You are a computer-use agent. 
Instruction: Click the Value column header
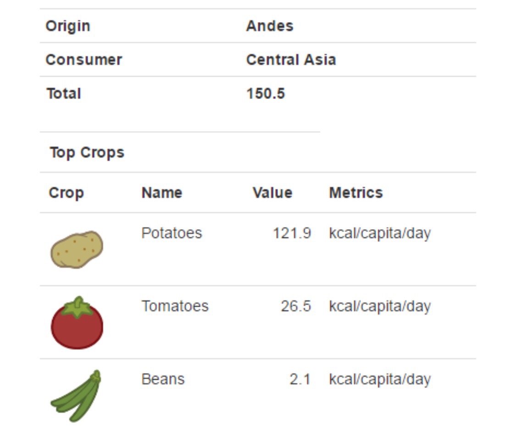(272, 193)
